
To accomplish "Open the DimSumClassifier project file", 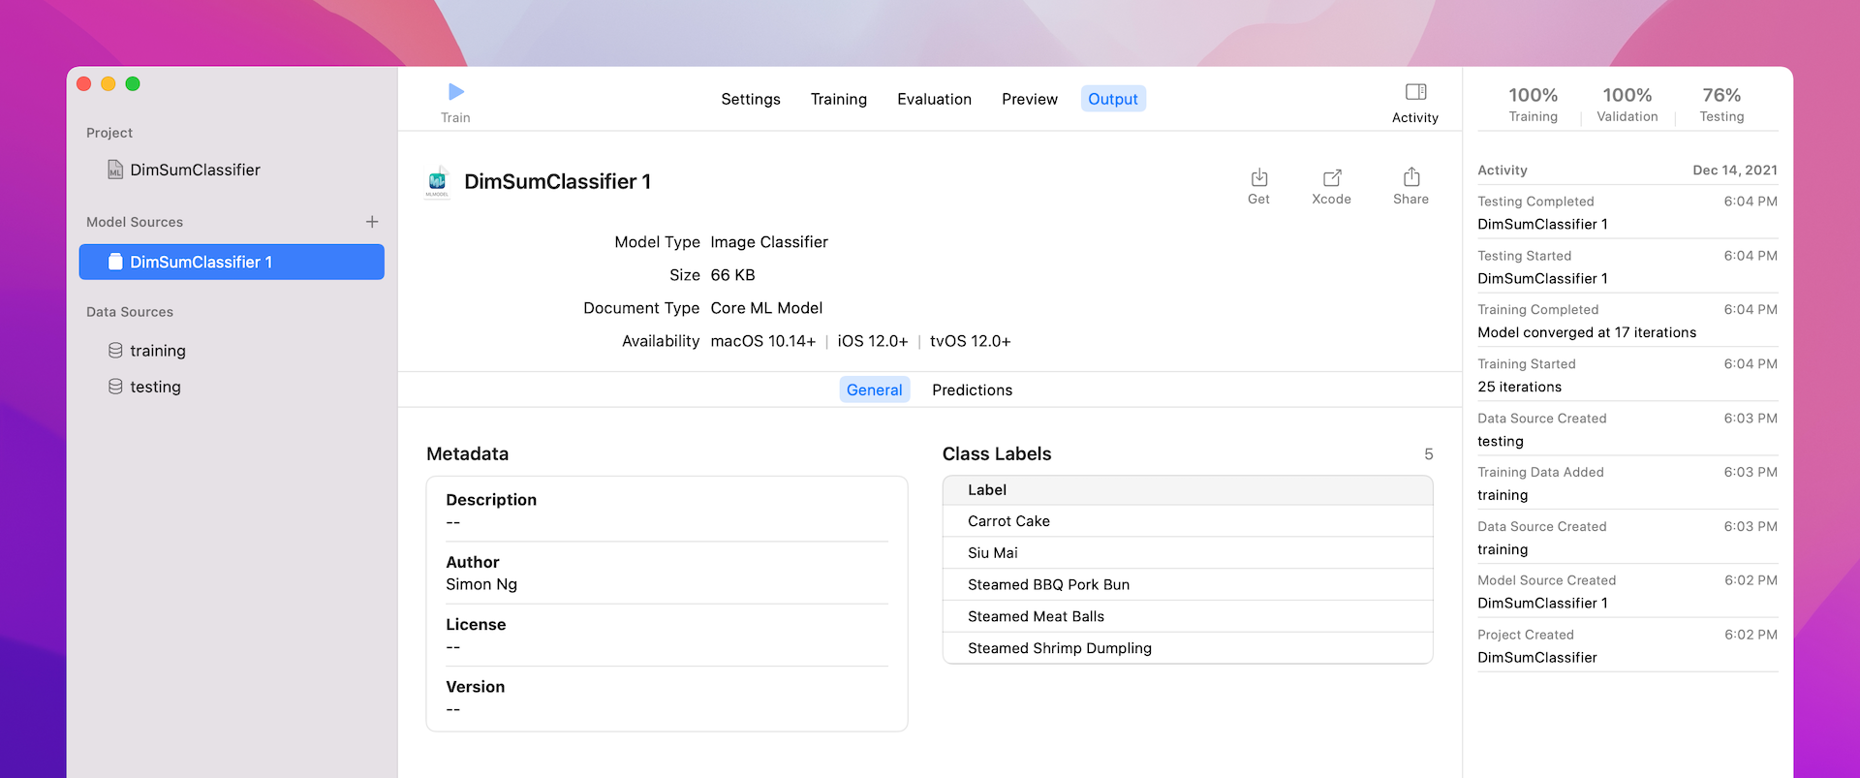I will point(194,171).
